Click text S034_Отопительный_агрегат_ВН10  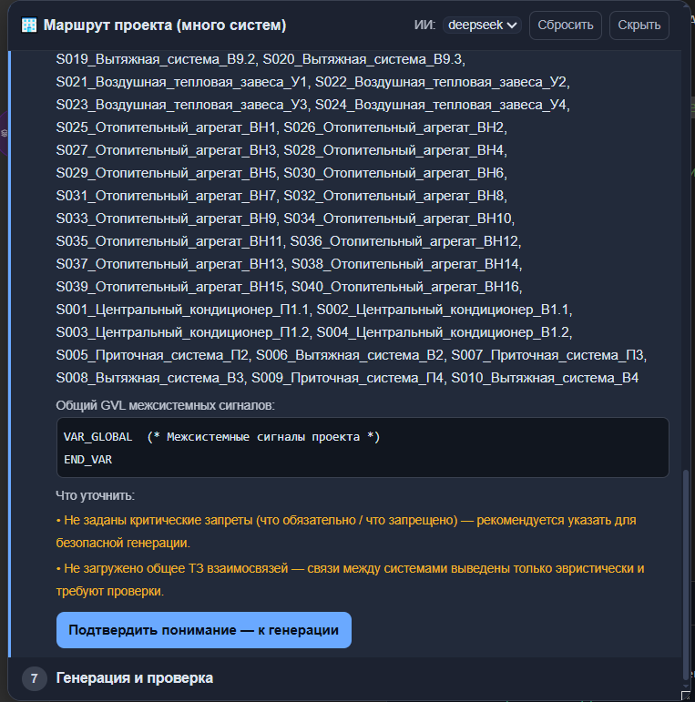398,219
